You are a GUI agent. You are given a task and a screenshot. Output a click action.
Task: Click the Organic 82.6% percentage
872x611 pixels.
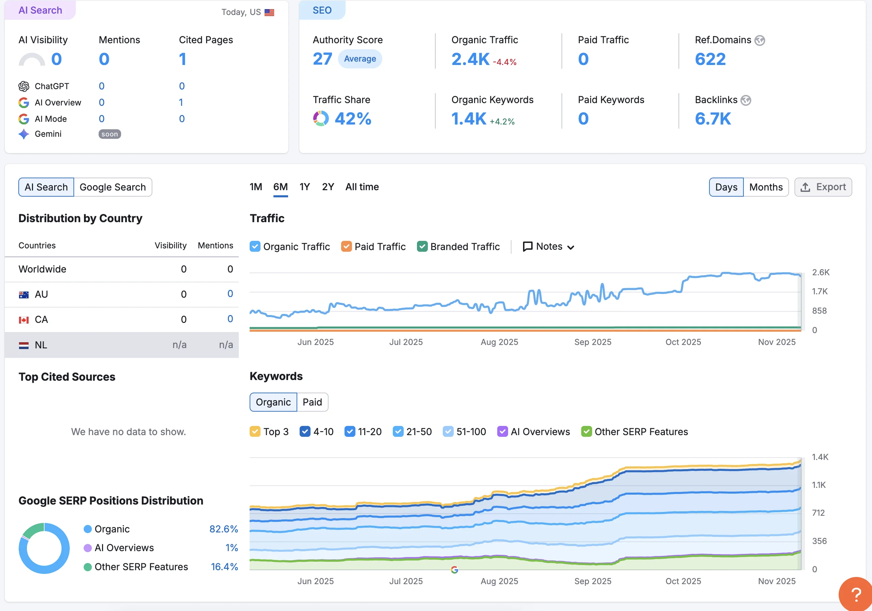(x=224, y=529)
